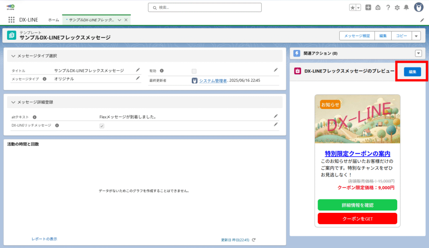429x248 pixels.
Task: Collapse the メッセージタイプ選択 section
Action: tap(13, 56)
